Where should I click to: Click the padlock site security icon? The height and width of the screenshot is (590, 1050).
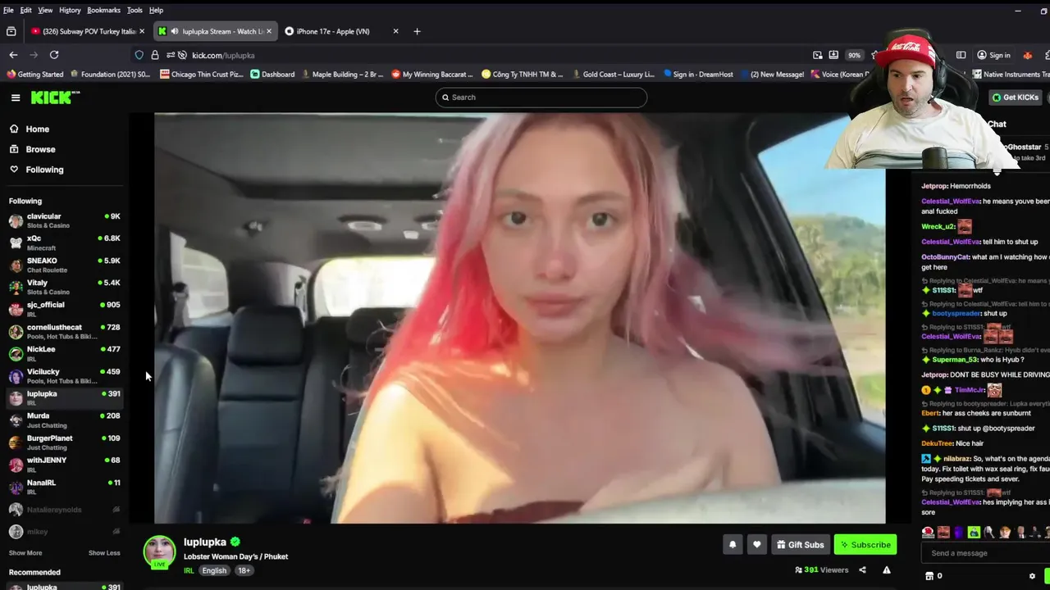pos(155,55)
